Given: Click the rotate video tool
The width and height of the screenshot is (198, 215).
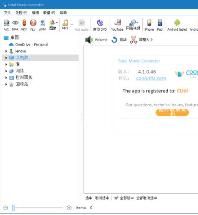Looking at the screenshot, I should pos(119,40).
